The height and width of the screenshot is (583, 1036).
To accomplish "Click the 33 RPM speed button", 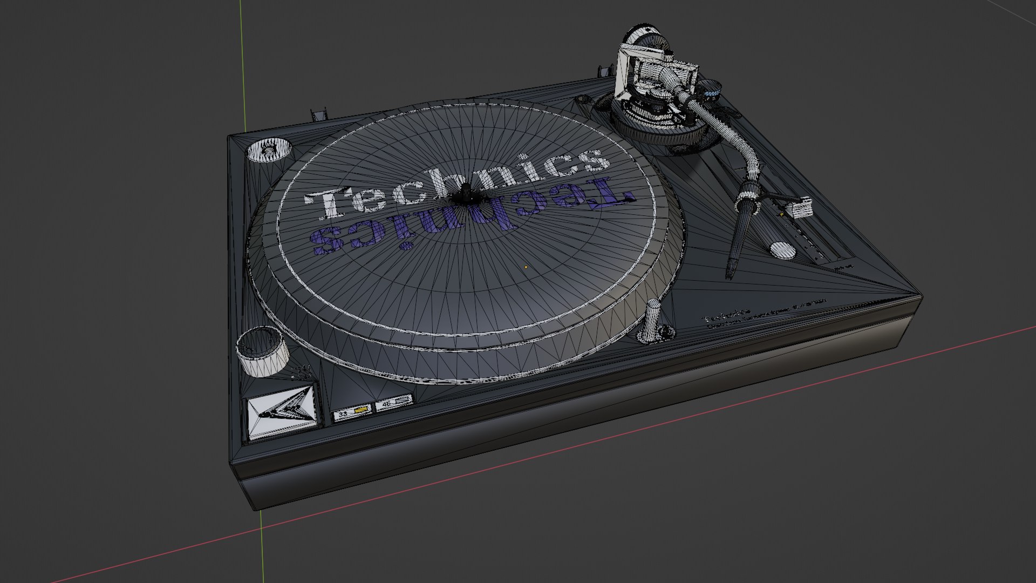I will click(x=353, y=413).
